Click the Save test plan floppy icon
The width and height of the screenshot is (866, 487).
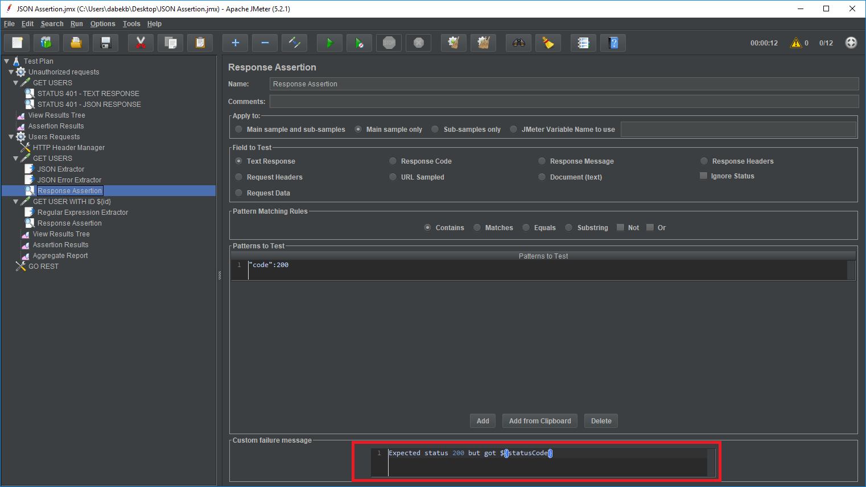[105, 43]
